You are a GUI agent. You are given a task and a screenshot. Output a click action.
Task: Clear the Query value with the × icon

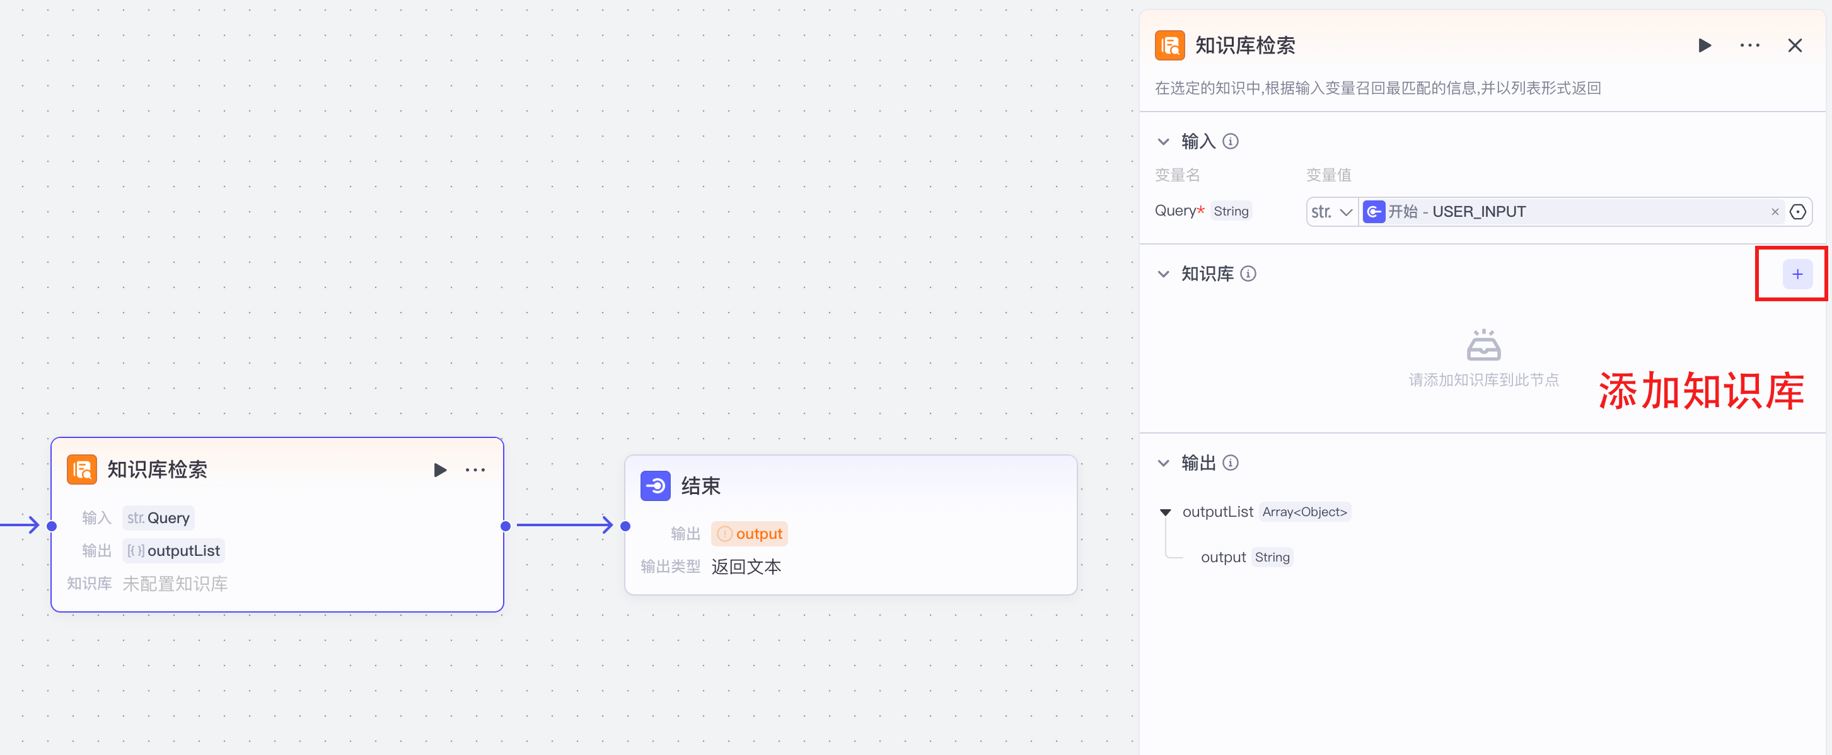[1775, 211]
